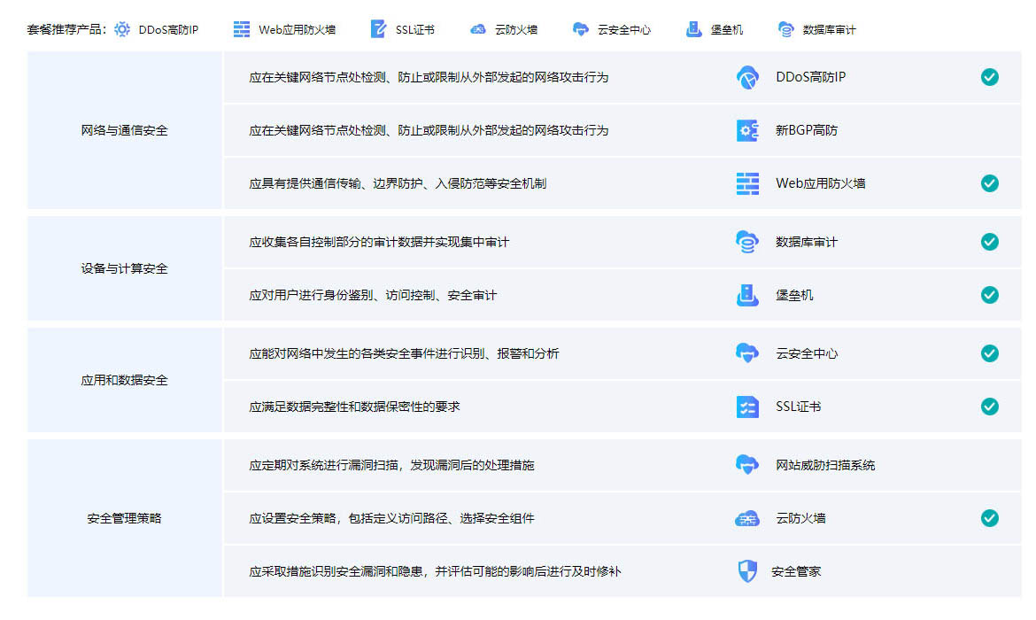Click the DDoS高防IP product name in the table
This screenshot has width=1036, height=620.
[x=810, y=77]
